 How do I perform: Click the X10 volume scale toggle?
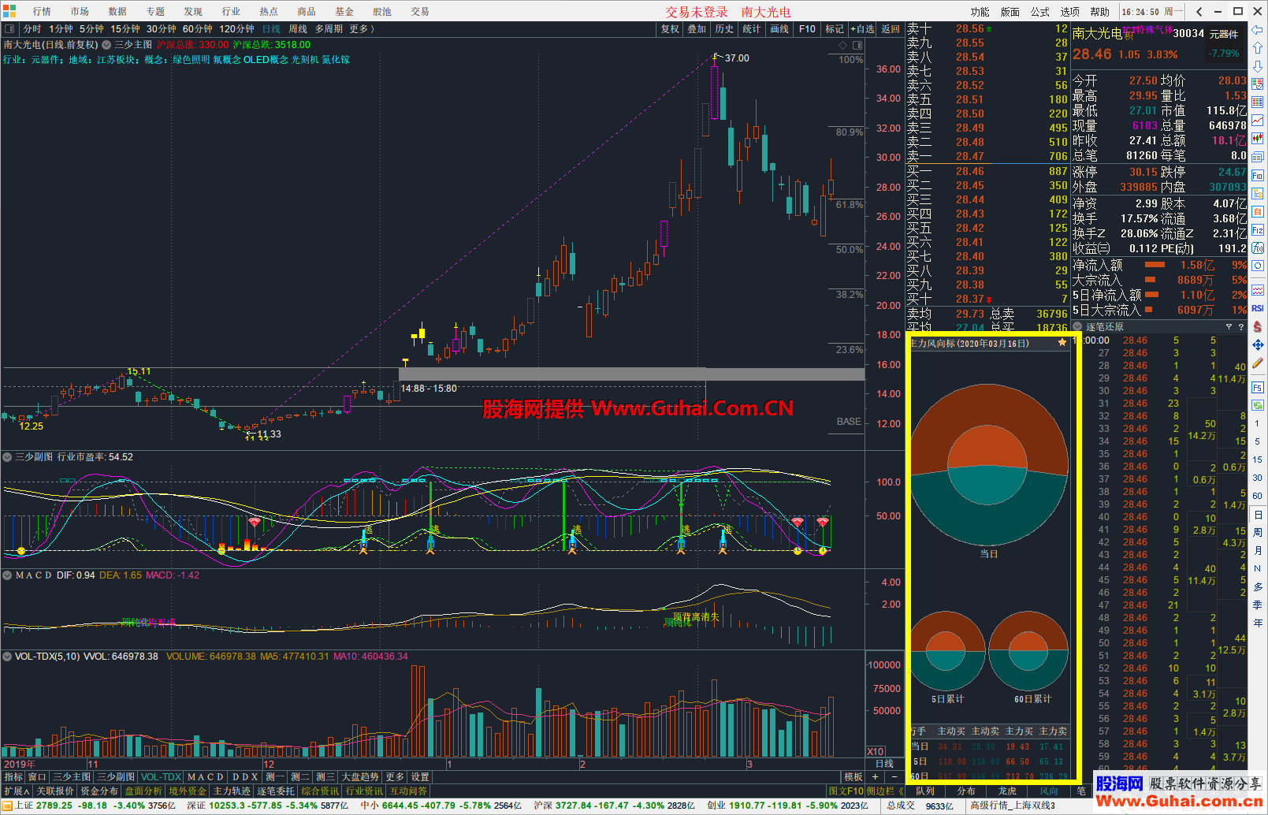tap(875, 752)
